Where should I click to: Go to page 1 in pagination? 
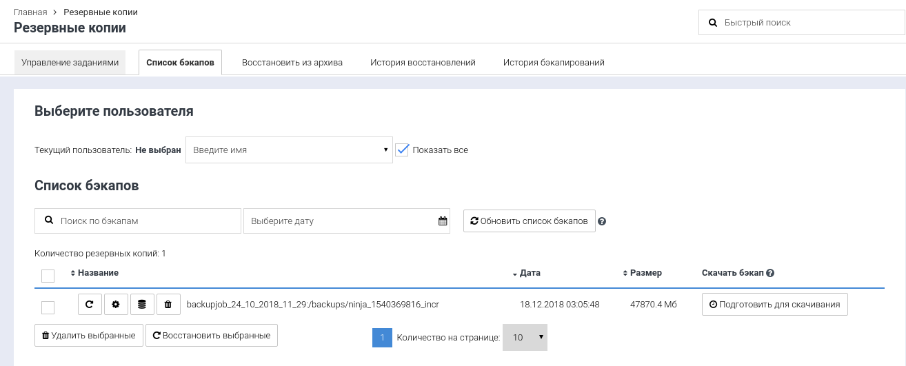click(x=382, y=338)
